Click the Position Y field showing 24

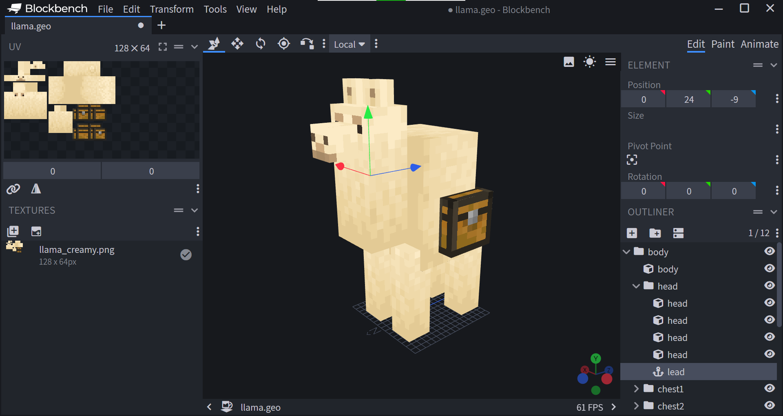(688, 100)
